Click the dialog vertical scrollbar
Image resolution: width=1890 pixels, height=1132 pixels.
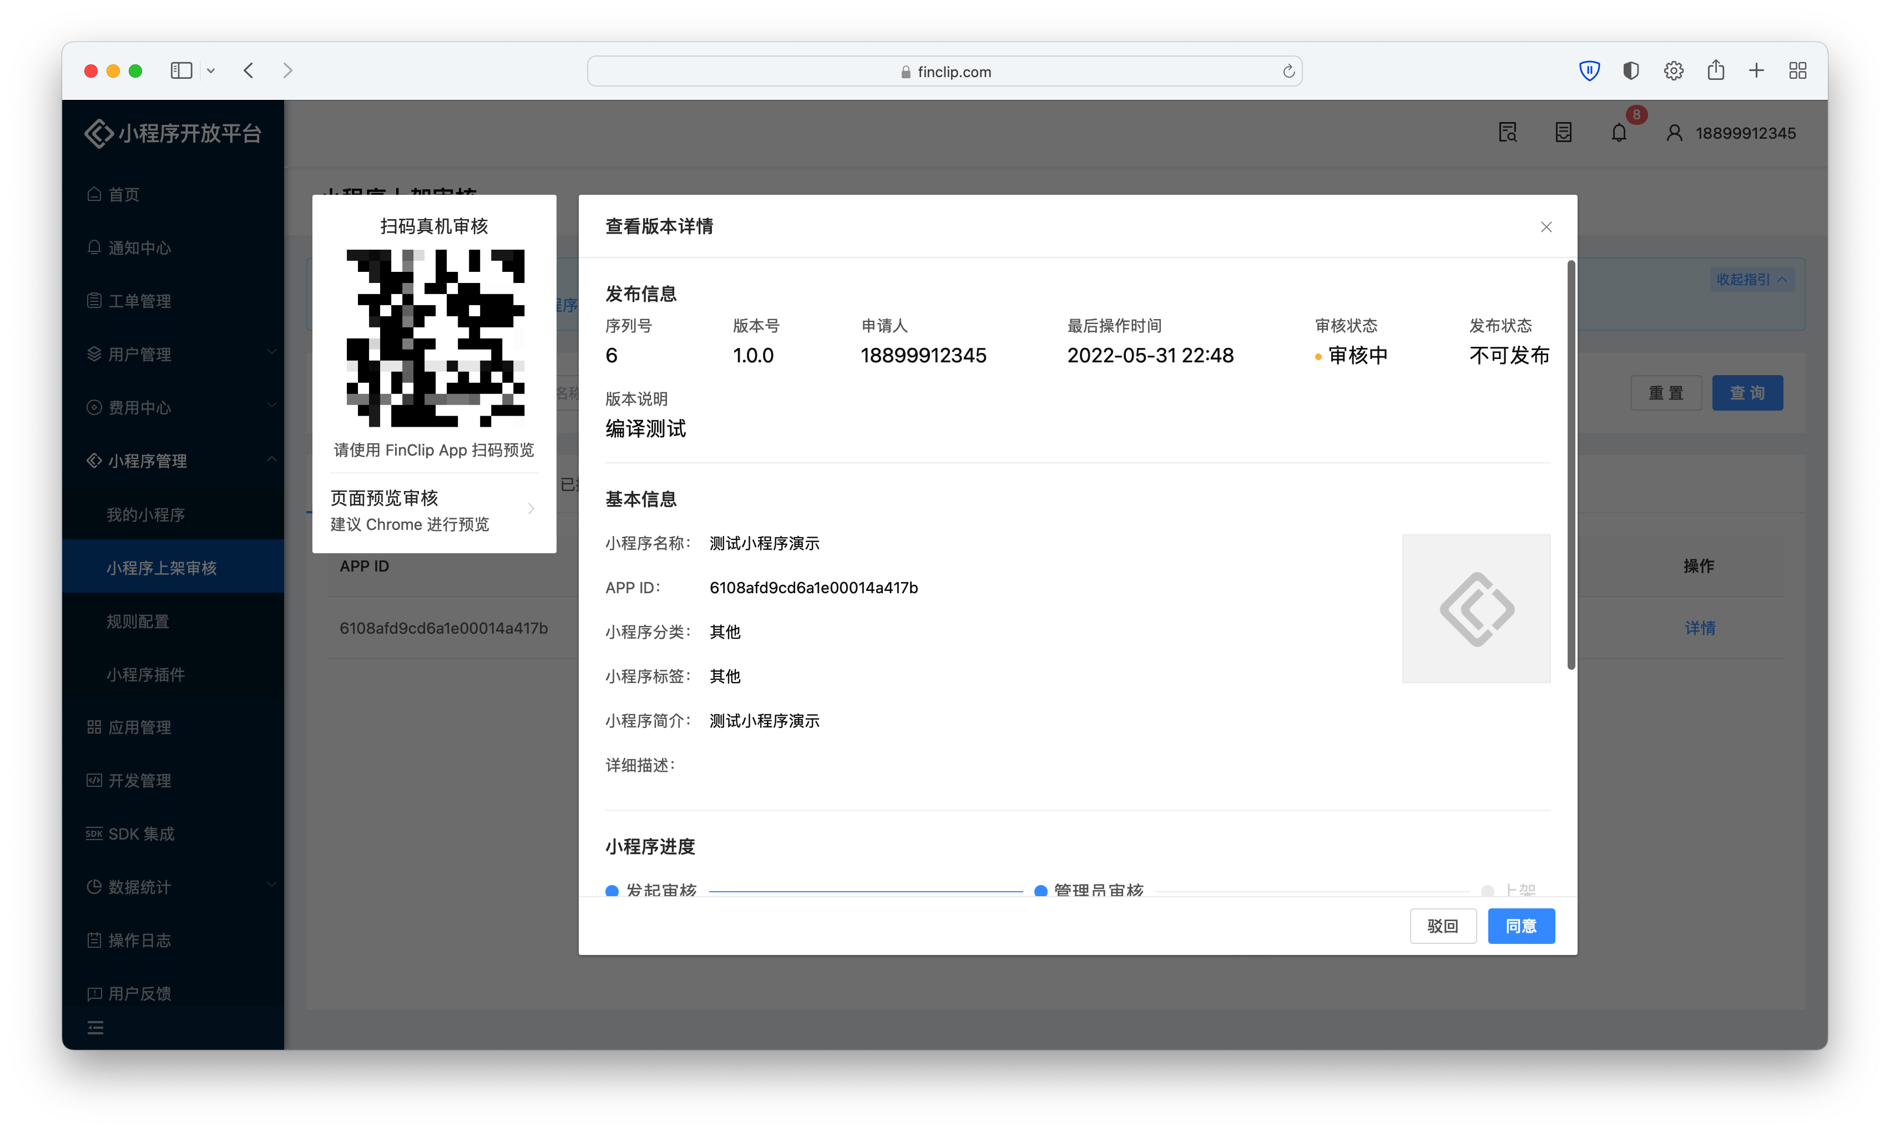(x=1570, y=466)
